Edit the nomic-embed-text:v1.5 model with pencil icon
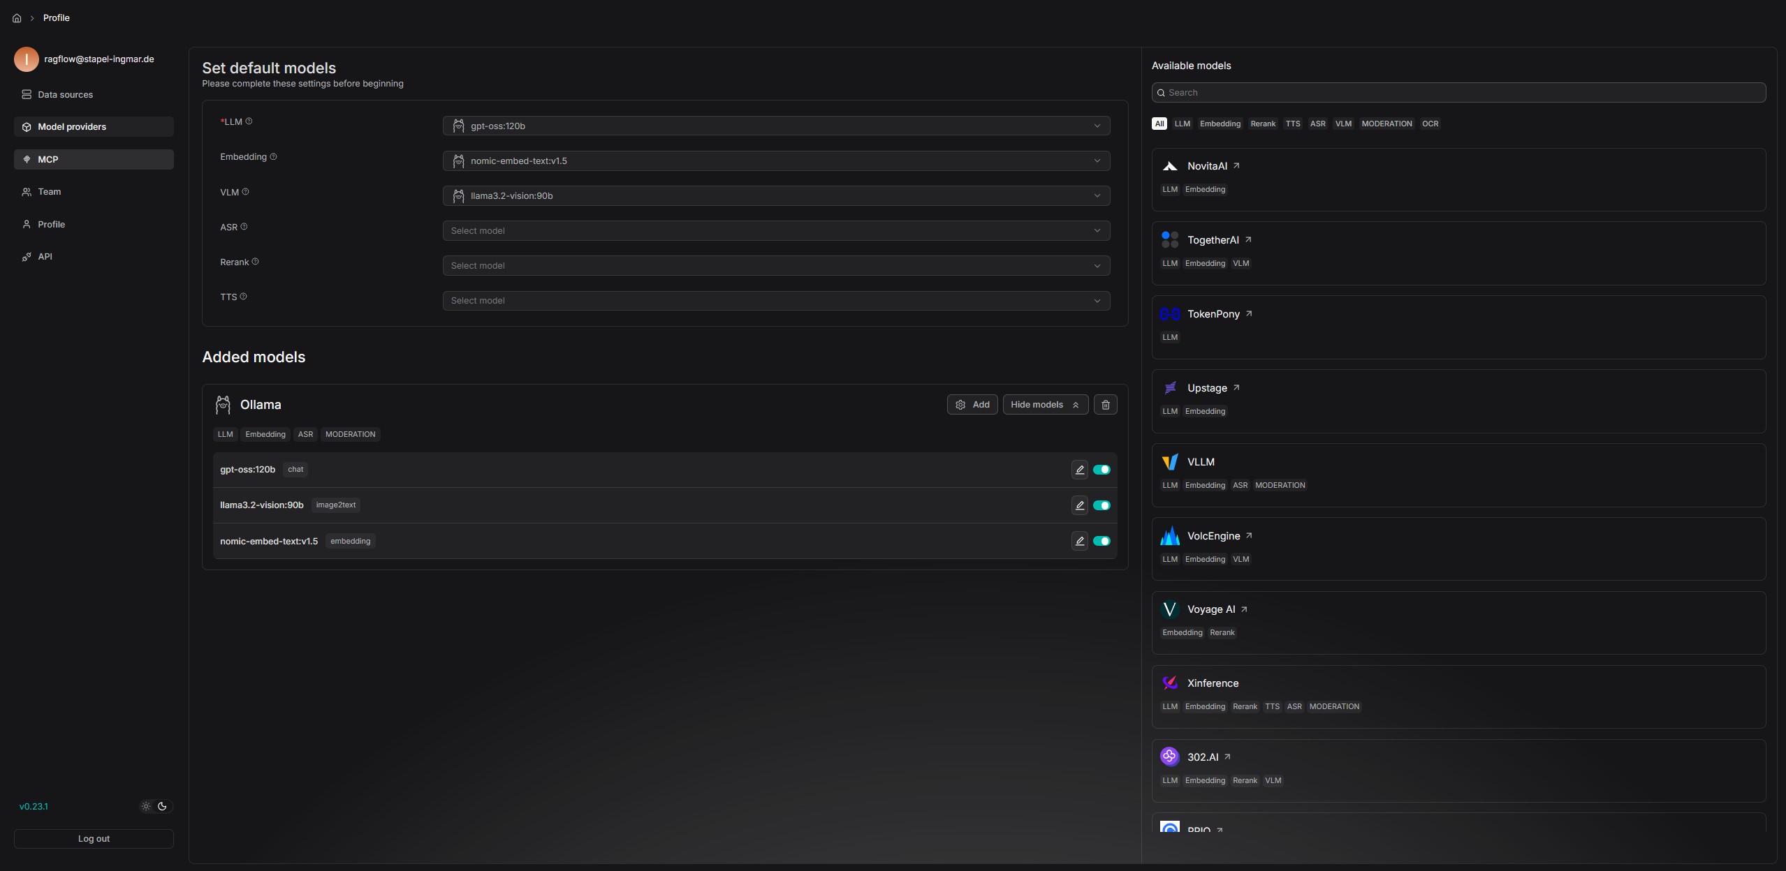The image size is (1786, 871). point(1079,541)
